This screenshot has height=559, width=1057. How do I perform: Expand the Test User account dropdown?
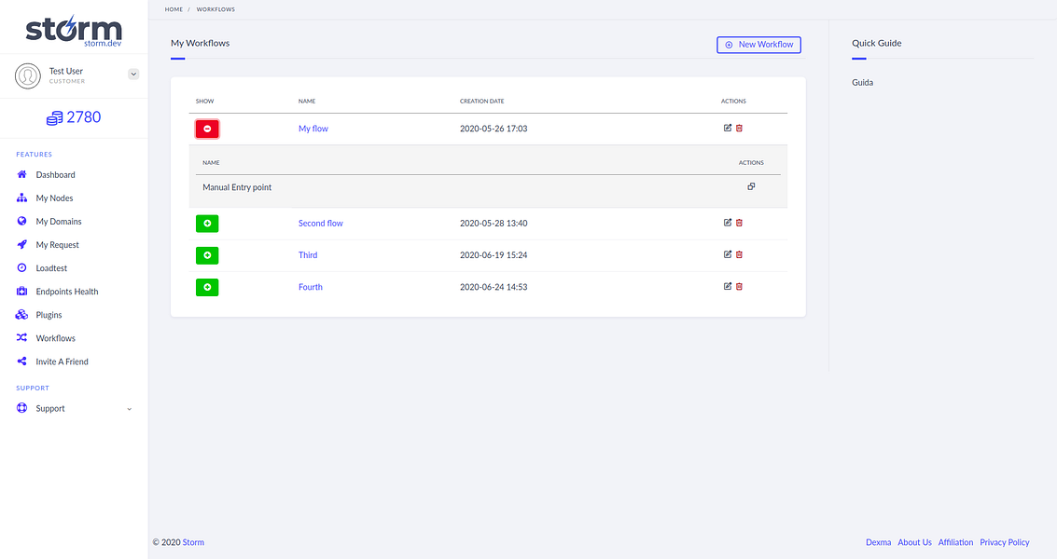(x=133, y=75)
